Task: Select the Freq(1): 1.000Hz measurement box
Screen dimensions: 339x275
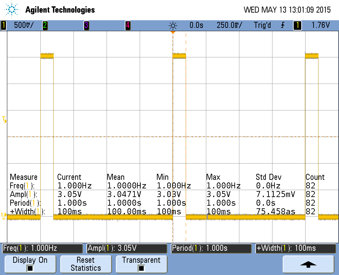Action: (42, 248)
